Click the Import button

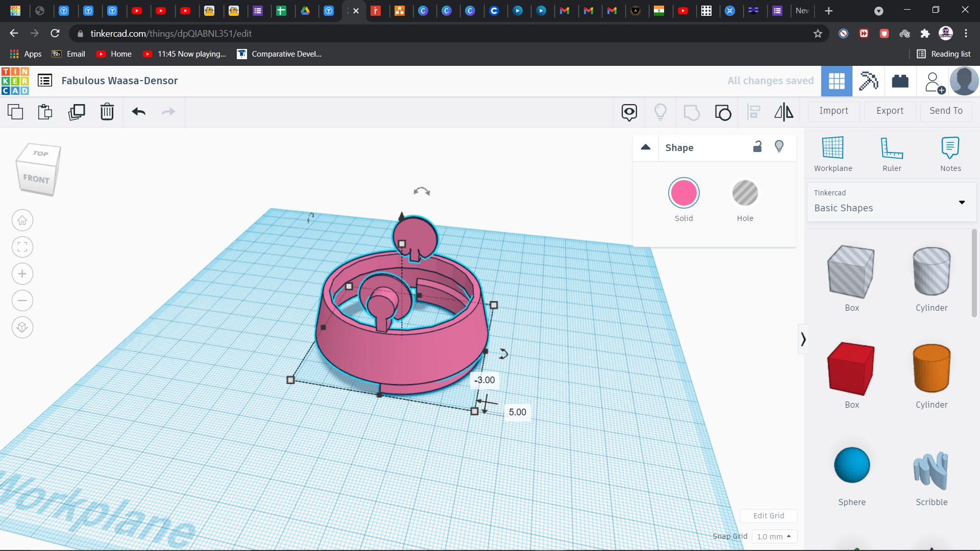(x=834, y=111)
